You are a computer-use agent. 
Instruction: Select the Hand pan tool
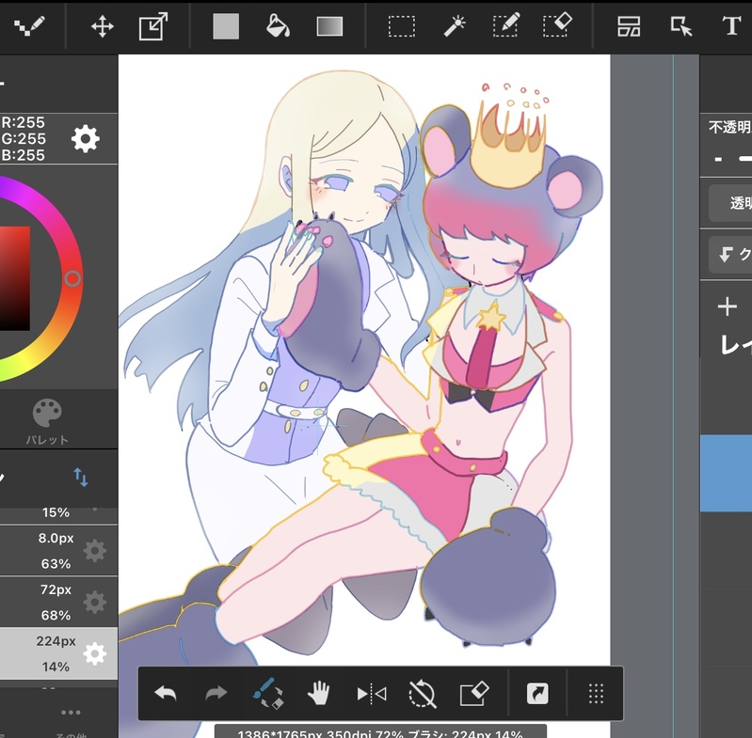pos(318,694)
